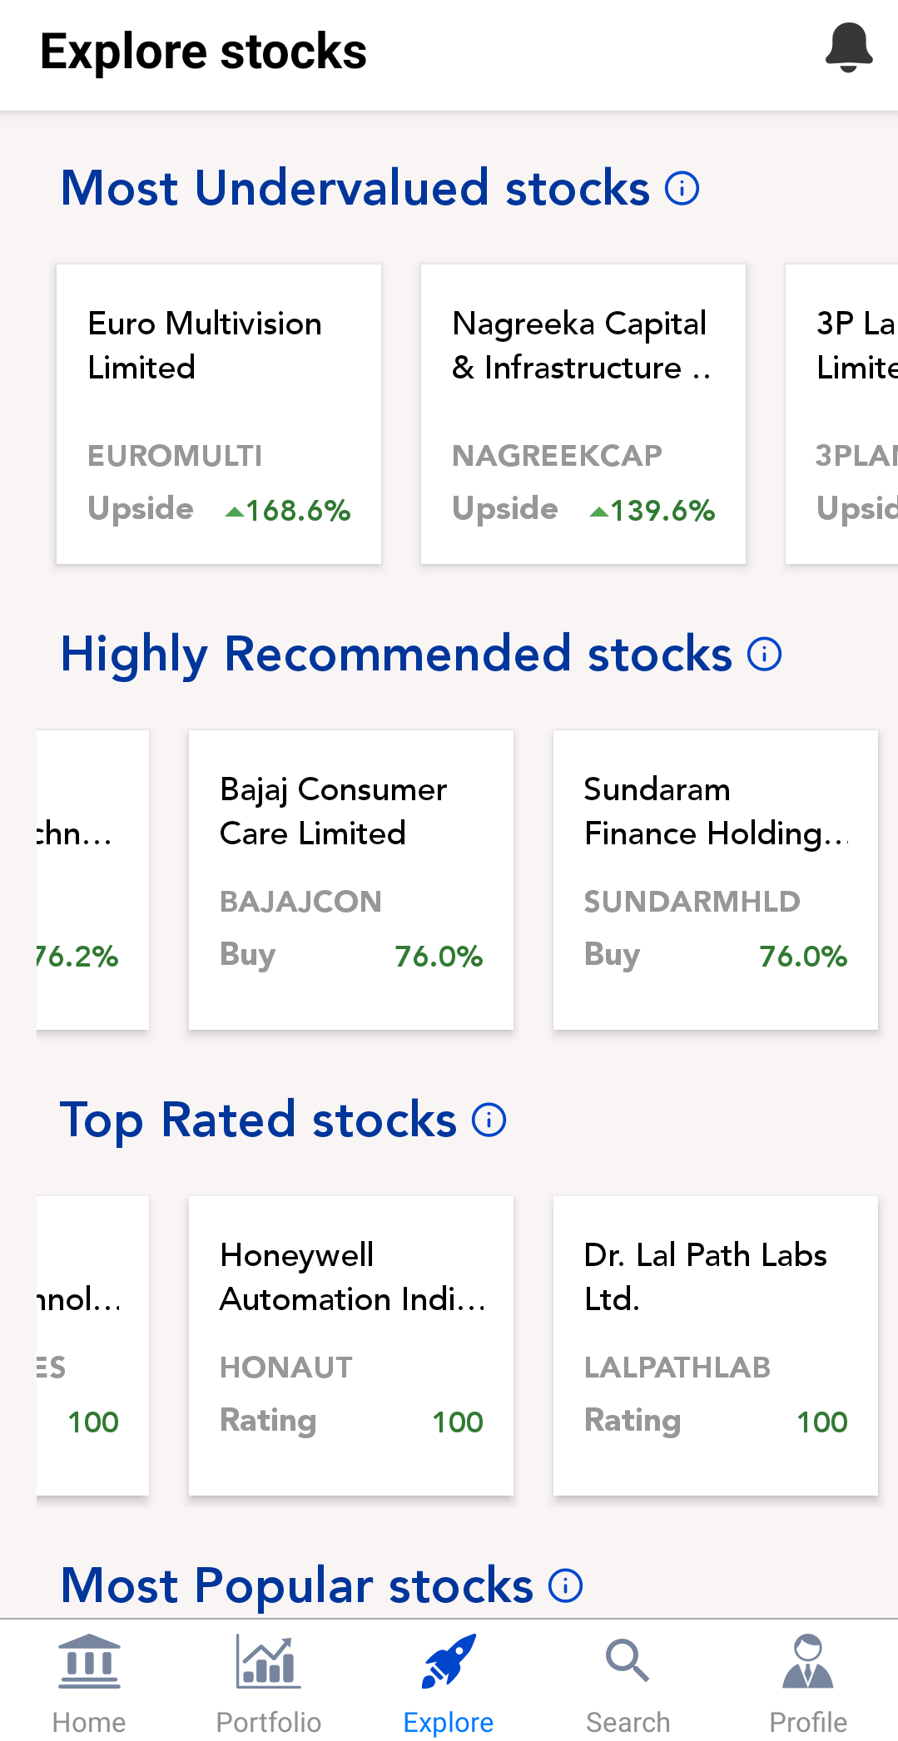Show info for Top Rated stocks
Viewport: 898px width, 1741px height.
[x=489, y=1120]
